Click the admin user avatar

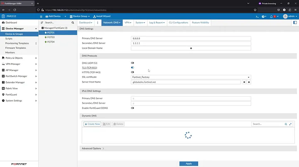(x=285, y=16)
